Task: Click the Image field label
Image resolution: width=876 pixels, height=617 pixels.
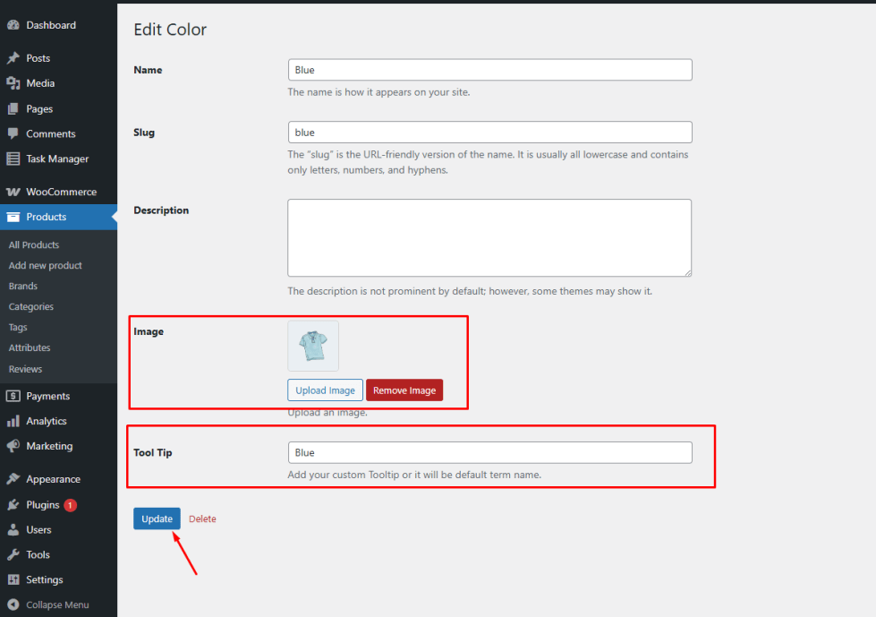Action: (149, 331)
